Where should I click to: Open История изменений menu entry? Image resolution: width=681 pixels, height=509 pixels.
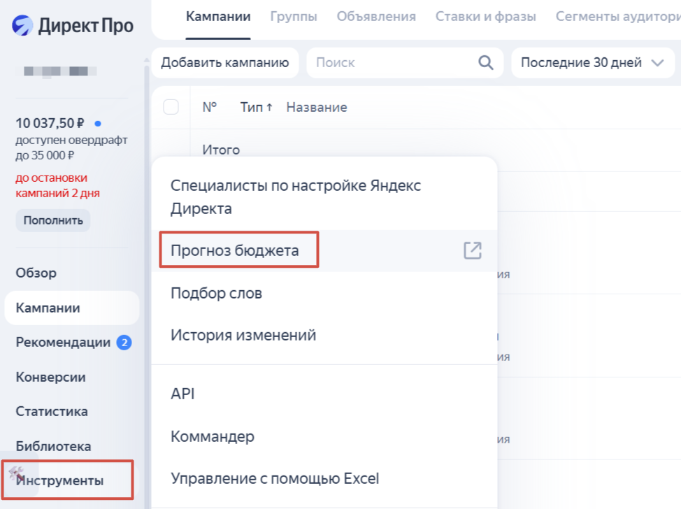click(243, 335)
